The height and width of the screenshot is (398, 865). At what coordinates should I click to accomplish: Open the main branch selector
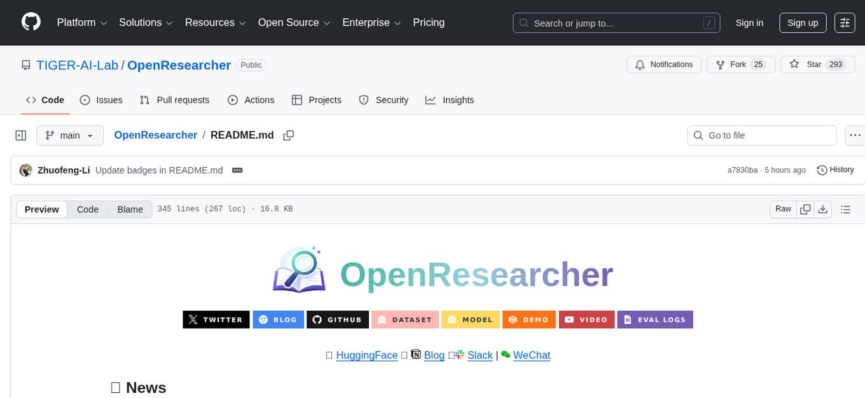pos(70,135)
